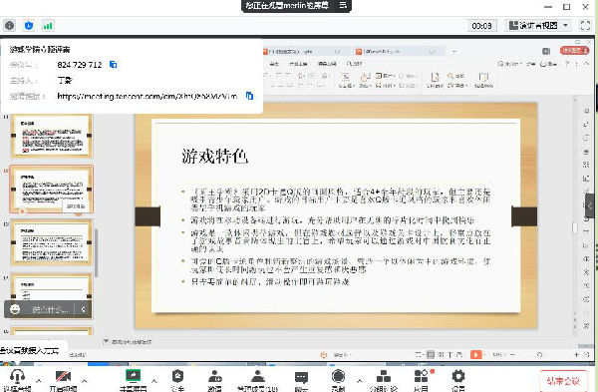Open the speaker view dropdown
Viewport: 598px width, 392px height.
click(538, 26)
